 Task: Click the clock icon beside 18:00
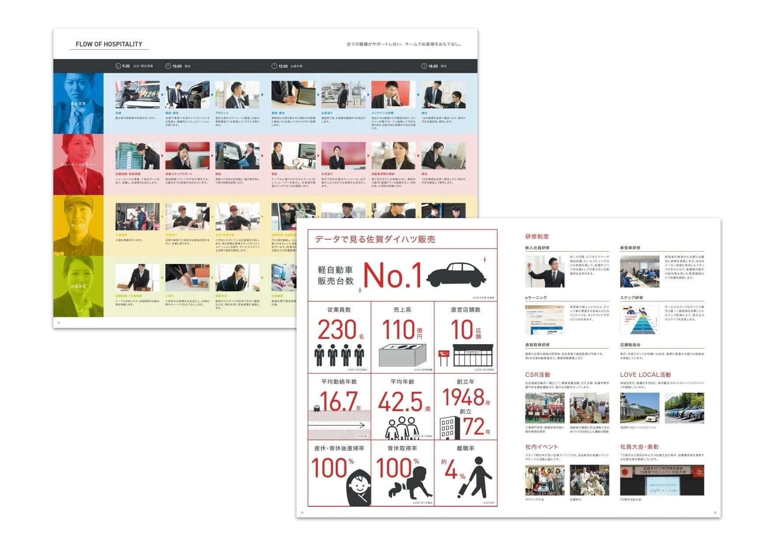pos(424,66)
